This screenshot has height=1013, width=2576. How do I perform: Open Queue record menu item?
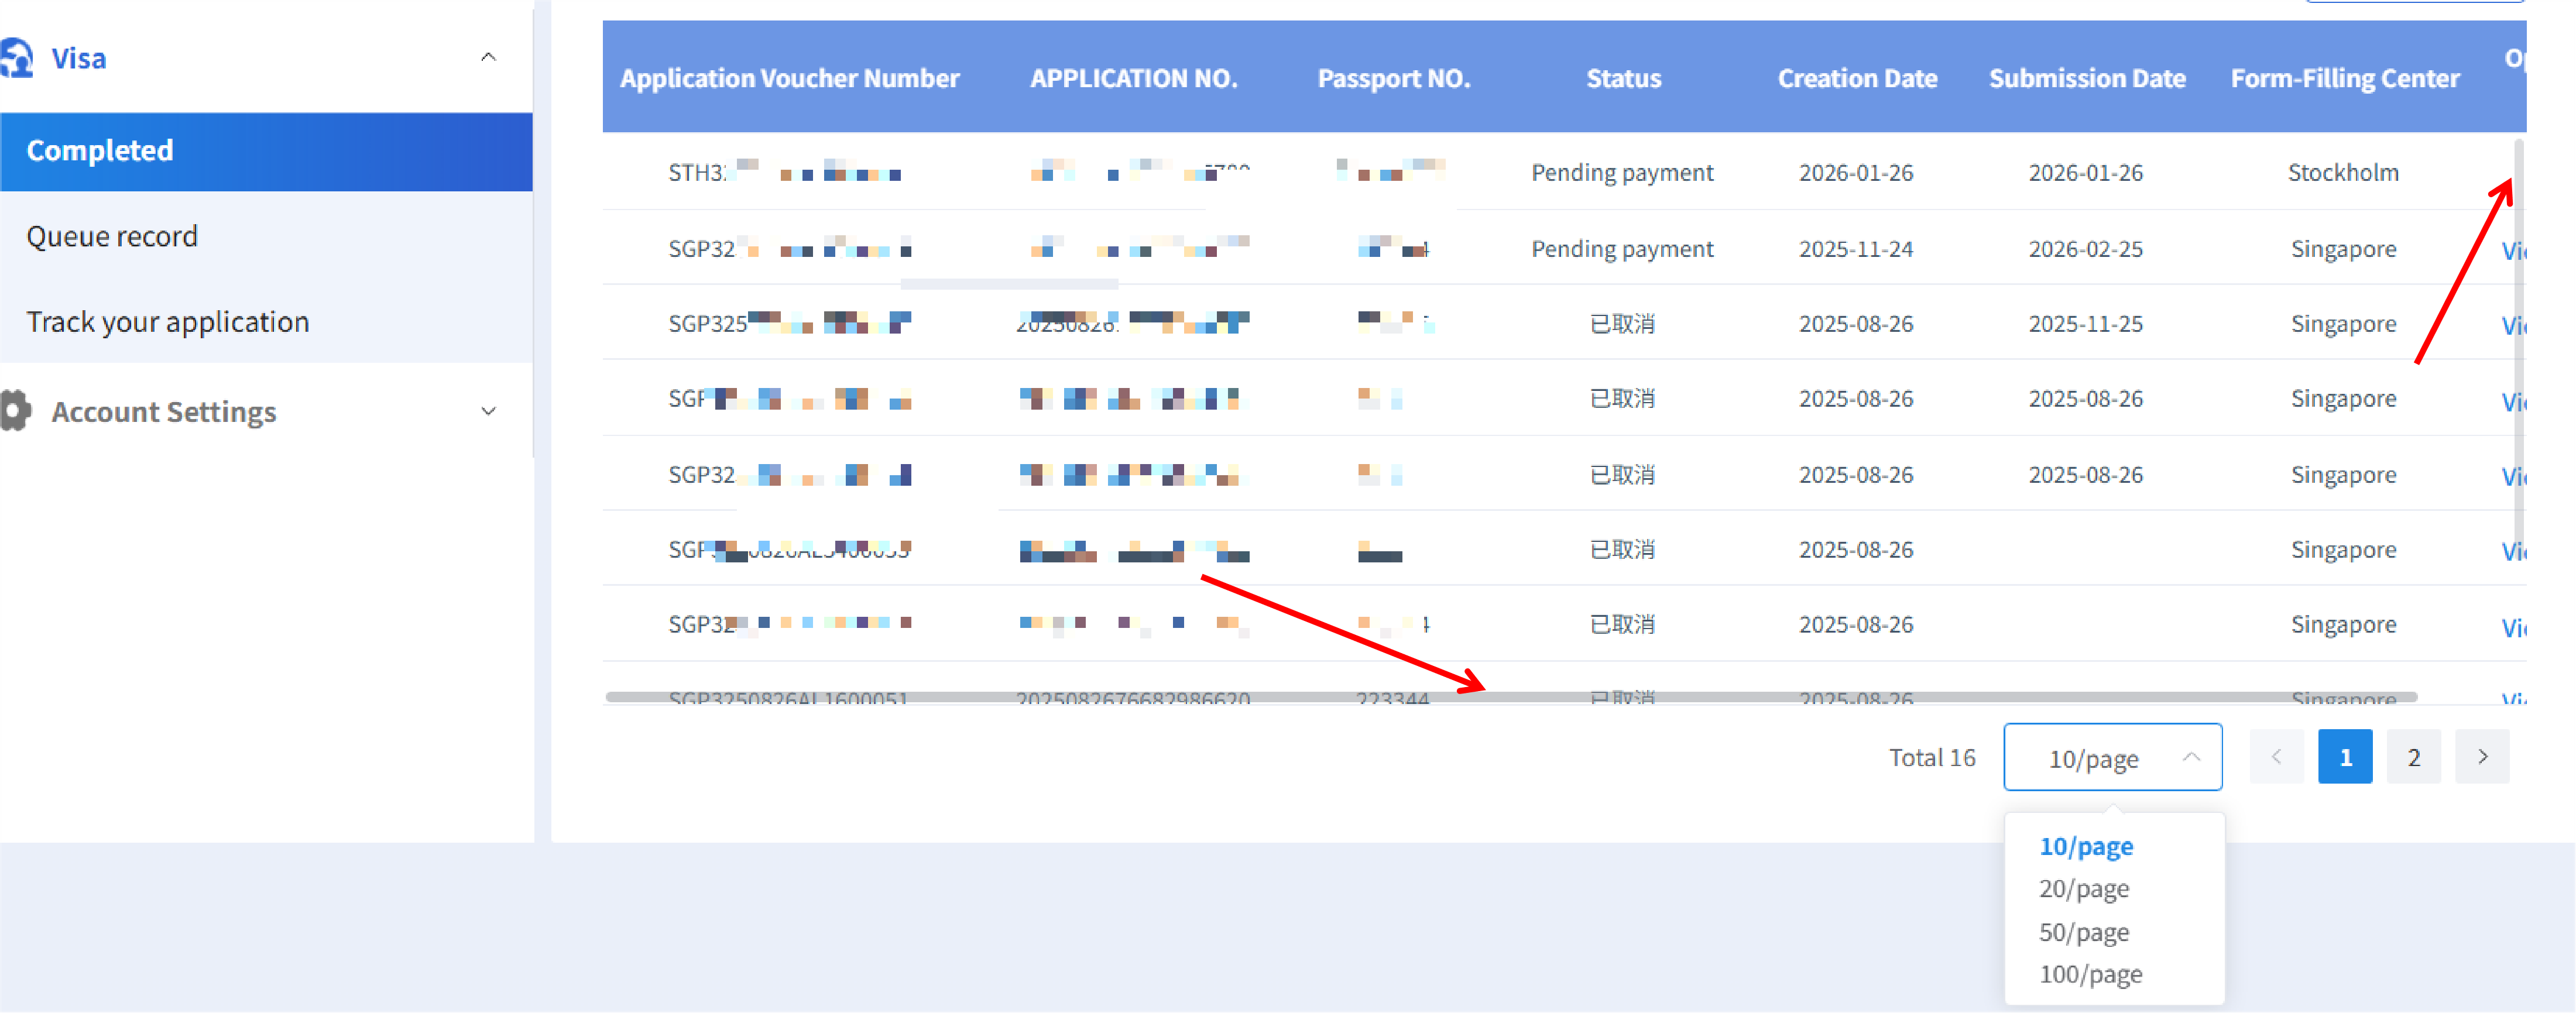click(x=112, y=237)
